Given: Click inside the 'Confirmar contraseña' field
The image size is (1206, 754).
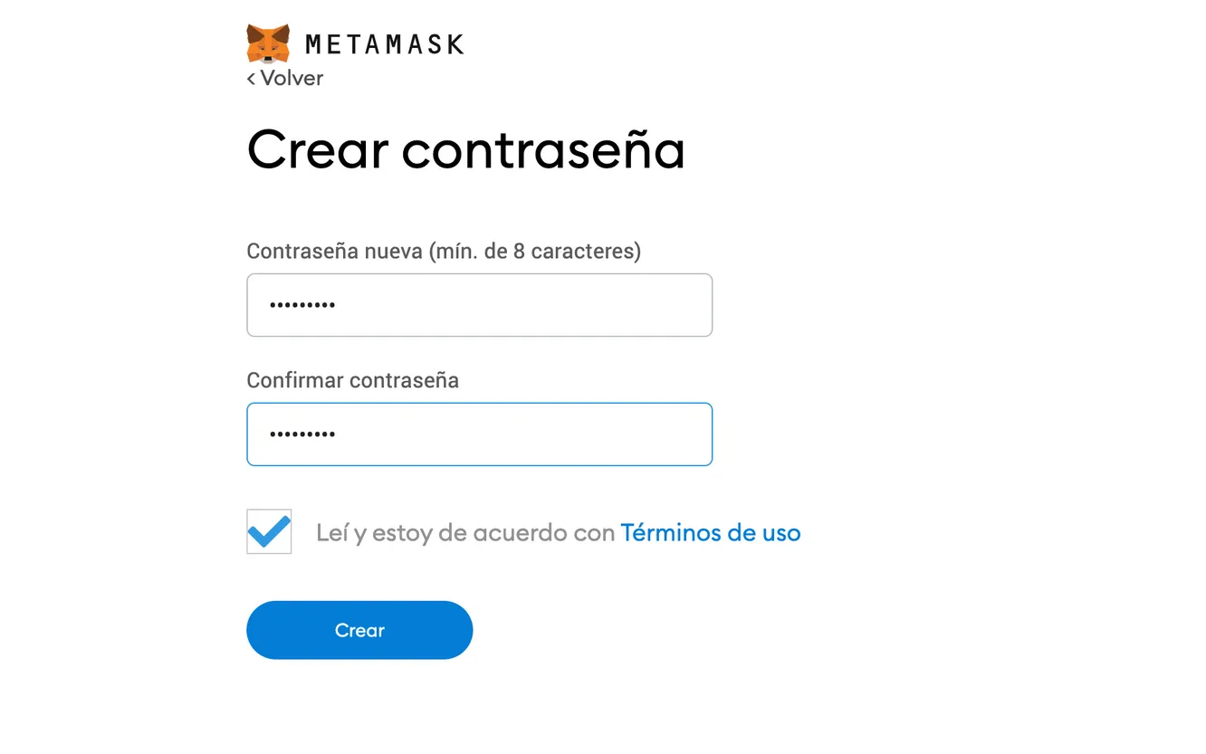Looking at the screenshot, I should pos(479,434).
